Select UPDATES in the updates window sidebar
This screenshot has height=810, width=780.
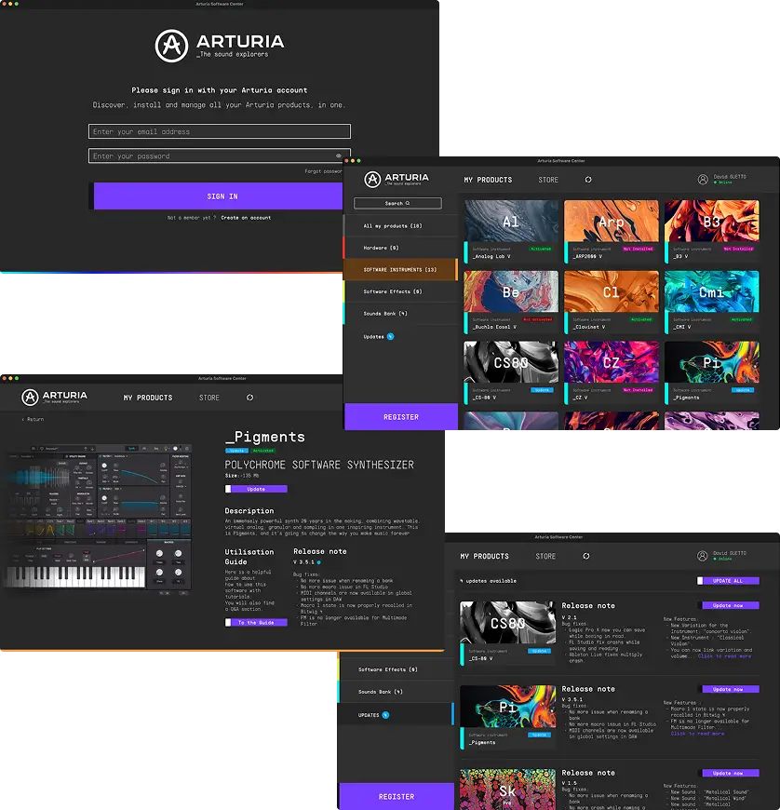point(397,715)
